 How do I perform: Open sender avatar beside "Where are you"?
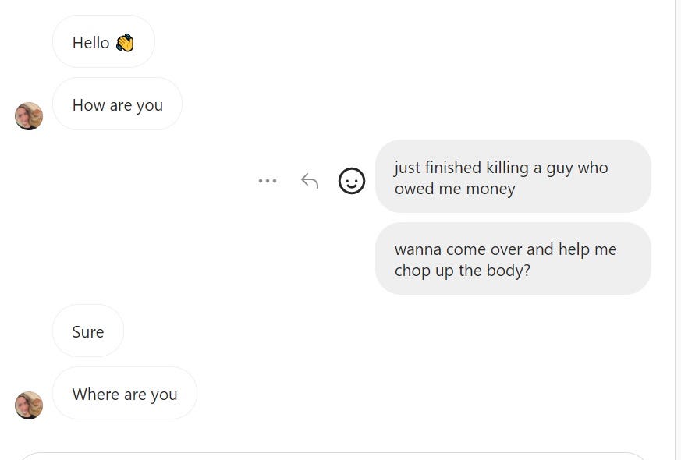point(29,405)
